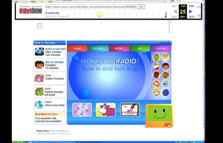Open Member Specials newsletter offer

(x=50, y=118)
